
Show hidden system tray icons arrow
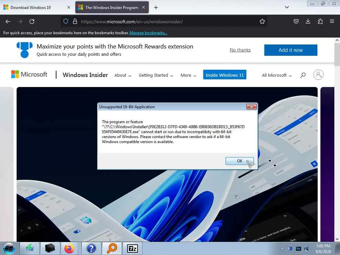pyautogui.click(x=282, y=249)
